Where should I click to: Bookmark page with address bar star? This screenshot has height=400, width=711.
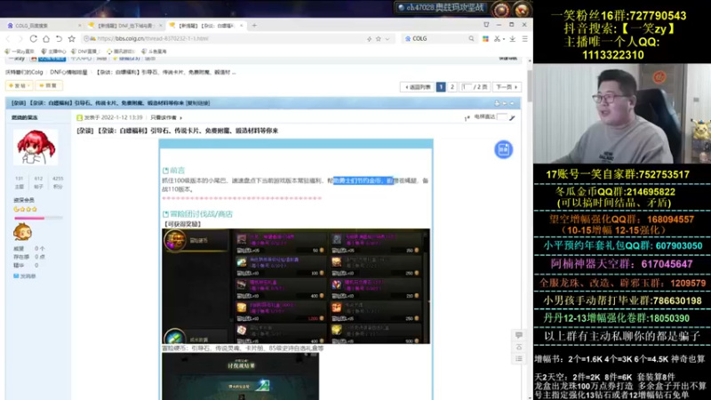click(x=379, y=39)
